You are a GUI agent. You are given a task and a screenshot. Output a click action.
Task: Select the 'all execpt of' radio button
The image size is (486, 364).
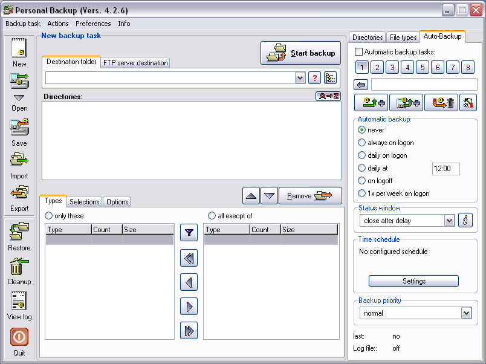212,215
